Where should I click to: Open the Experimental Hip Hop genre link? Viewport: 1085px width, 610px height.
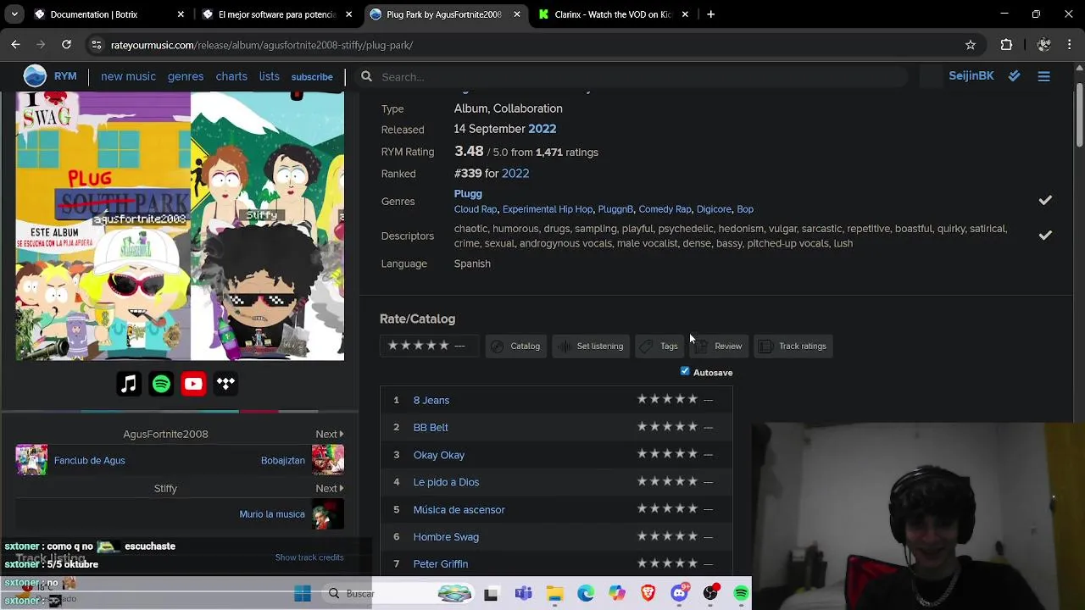[548, 209]
